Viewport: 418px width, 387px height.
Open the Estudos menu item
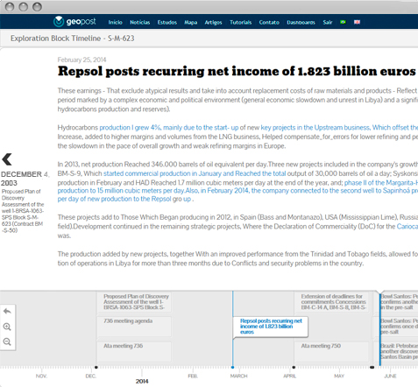point(167,22)
